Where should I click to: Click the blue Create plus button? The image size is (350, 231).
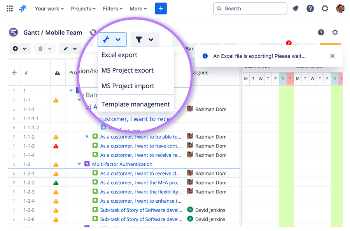(161, 9)
